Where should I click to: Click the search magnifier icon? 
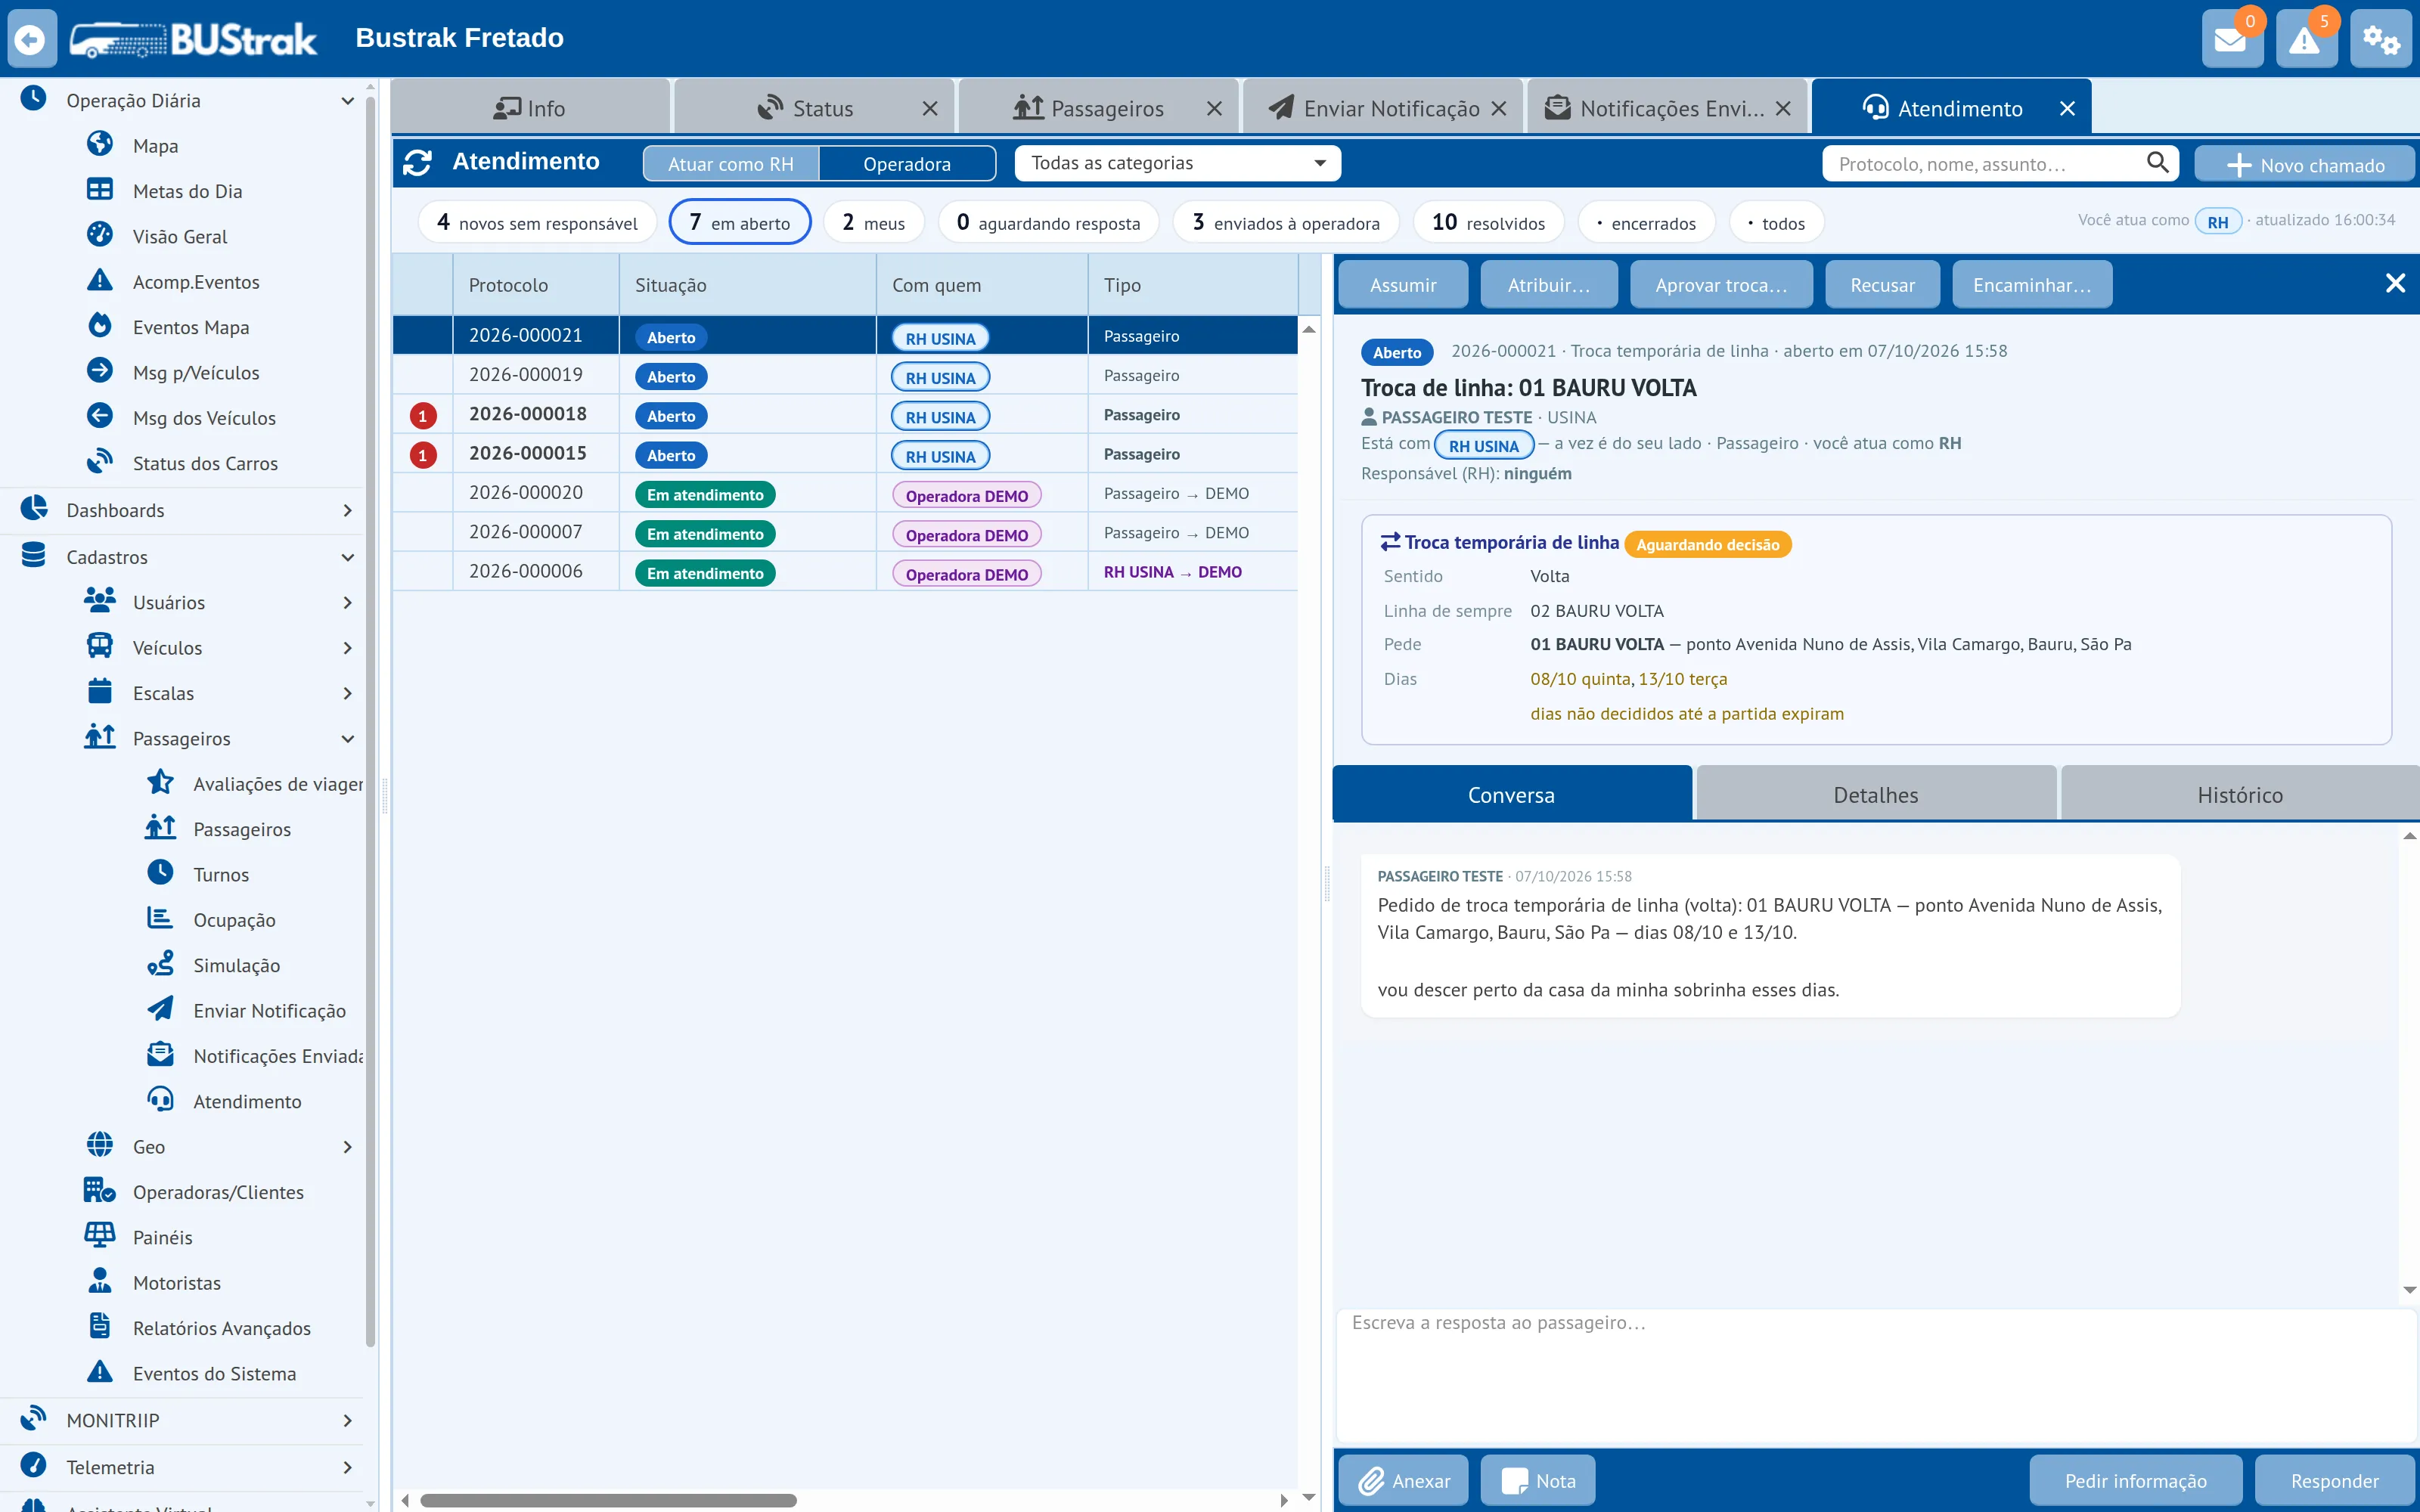[x=2158, y=162]
